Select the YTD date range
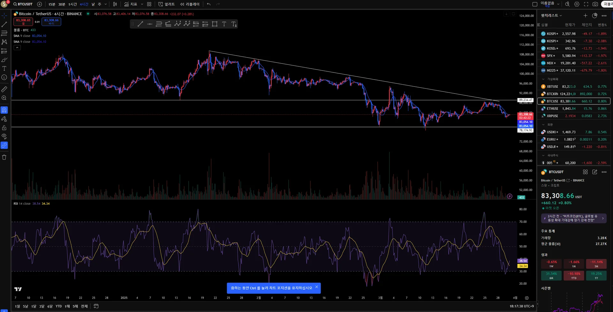The image size is (613, 312). (x=59, y=306)
